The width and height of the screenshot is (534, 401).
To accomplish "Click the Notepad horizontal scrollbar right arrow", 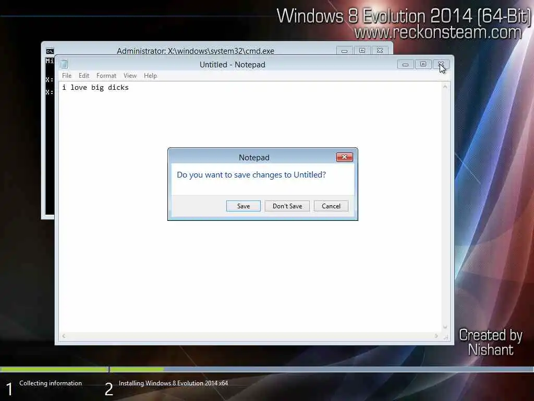I will (436, 336).
